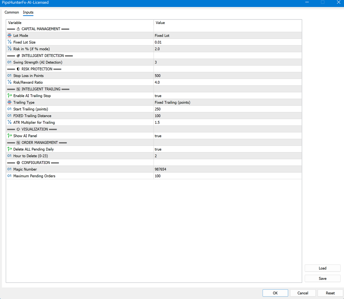Click the Variable column header
The width and height of the screenshot is (344, 299).
click(15, 23)
